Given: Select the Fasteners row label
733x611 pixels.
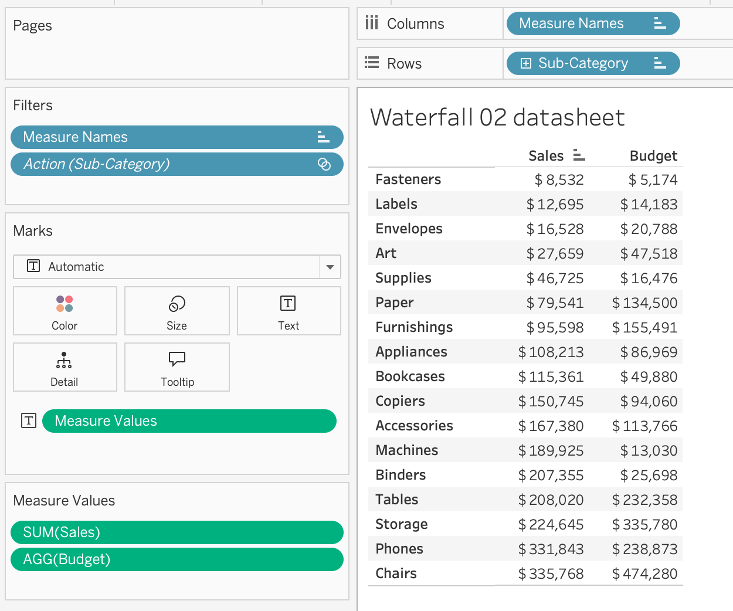Looking at the screenshot, I should [x=408, y=179].
